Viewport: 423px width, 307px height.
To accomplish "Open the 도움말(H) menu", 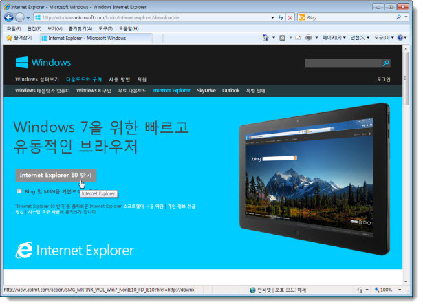I will coord(129,29).
